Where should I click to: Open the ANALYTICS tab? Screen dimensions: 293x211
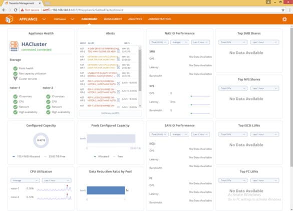point(135,19)
